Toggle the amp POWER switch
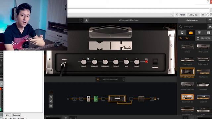 coord(155,62)
